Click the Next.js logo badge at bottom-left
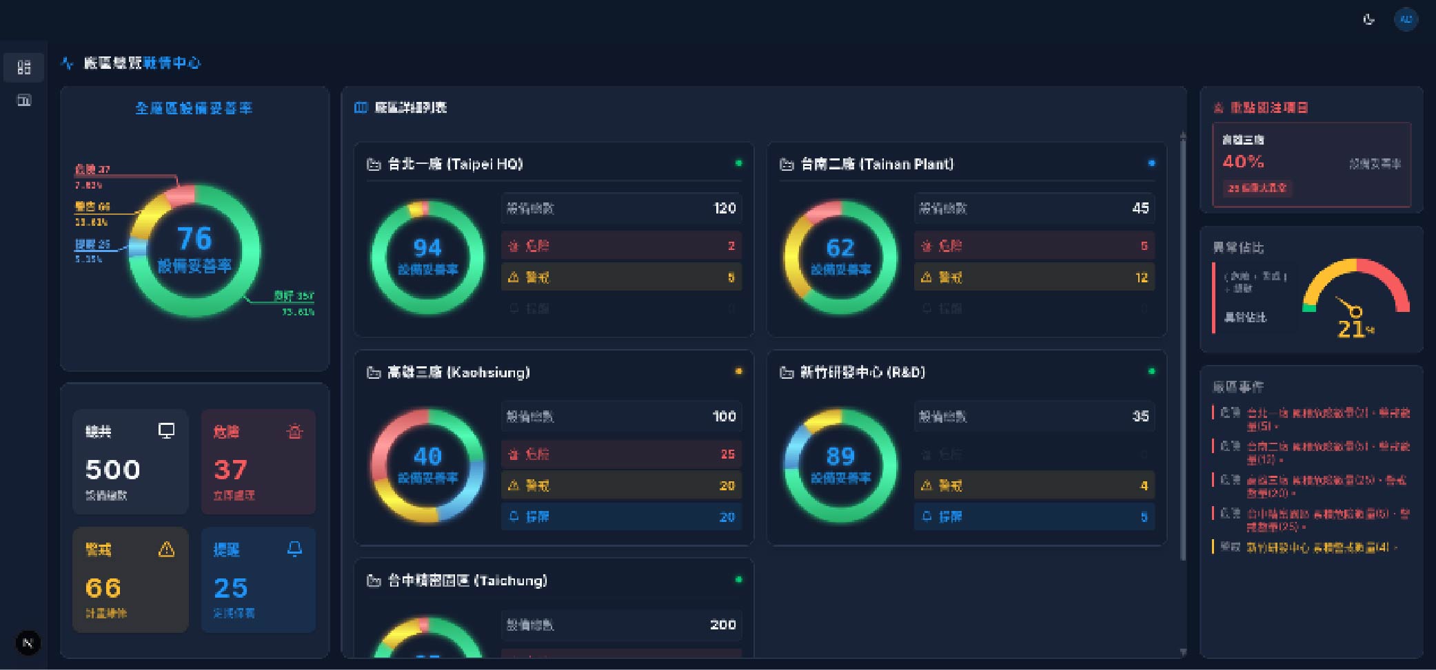The height and width of the screenshot is (670, 1436). click(28, 642)
